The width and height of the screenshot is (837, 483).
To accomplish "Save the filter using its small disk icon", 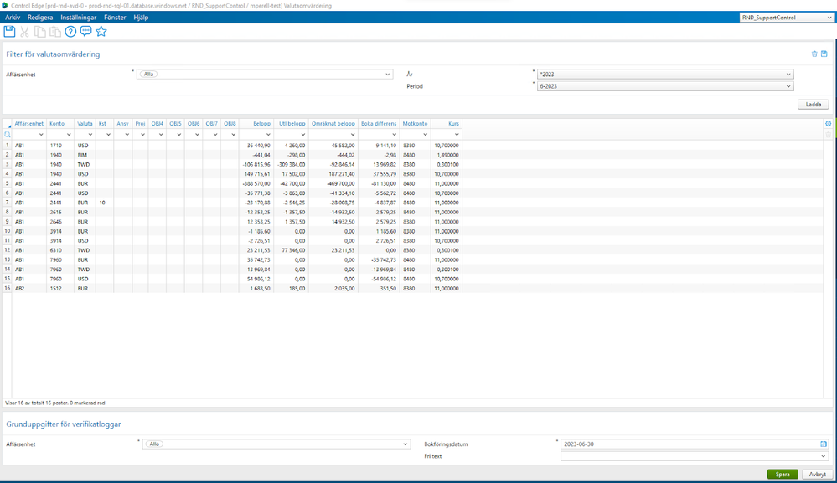I will coord(824,54).
